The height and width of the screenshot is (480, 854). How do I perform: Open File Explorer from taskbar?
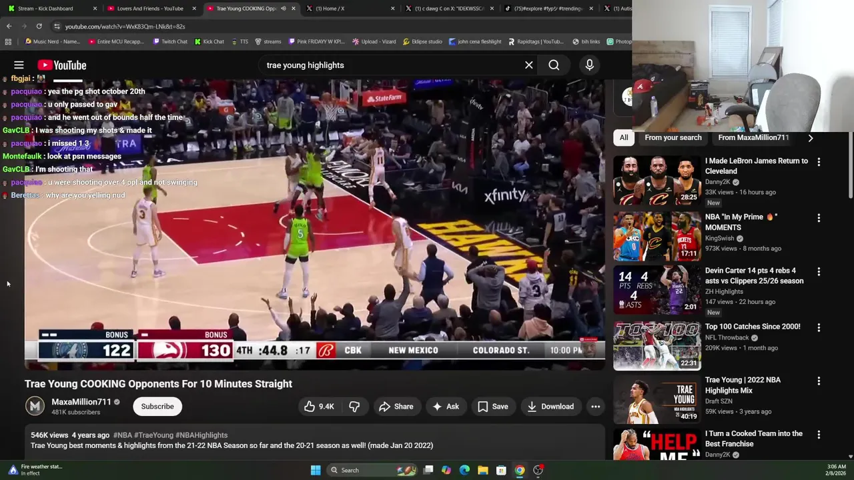pyautogui.click(x=482, y=470)
